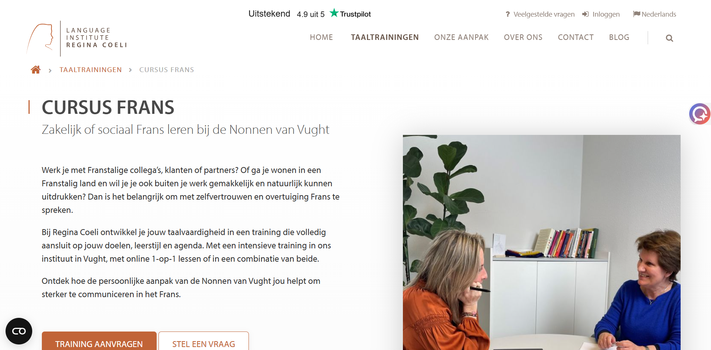Go to the Home menu item
The height and width of the screenshot is (350, 711).
click(x=321, y=37)
